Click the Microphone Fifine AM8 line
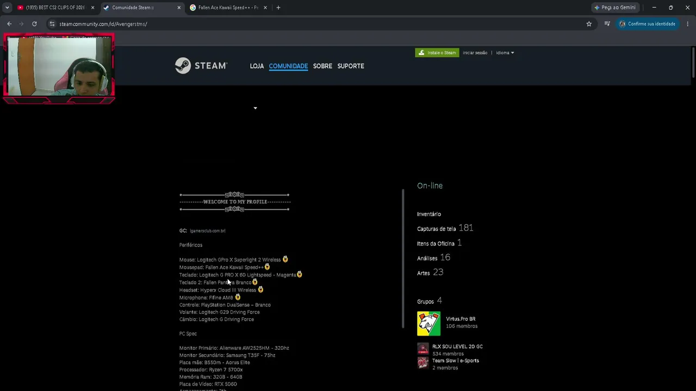 coord(210,298)
